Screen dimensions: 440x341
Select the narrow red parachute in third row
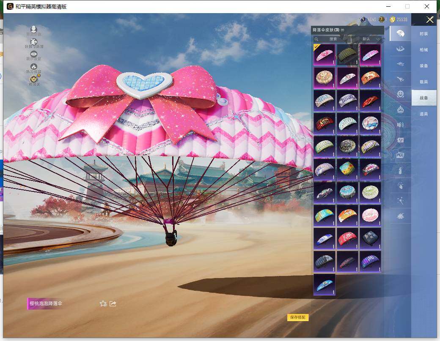click(x=370, y=100)
